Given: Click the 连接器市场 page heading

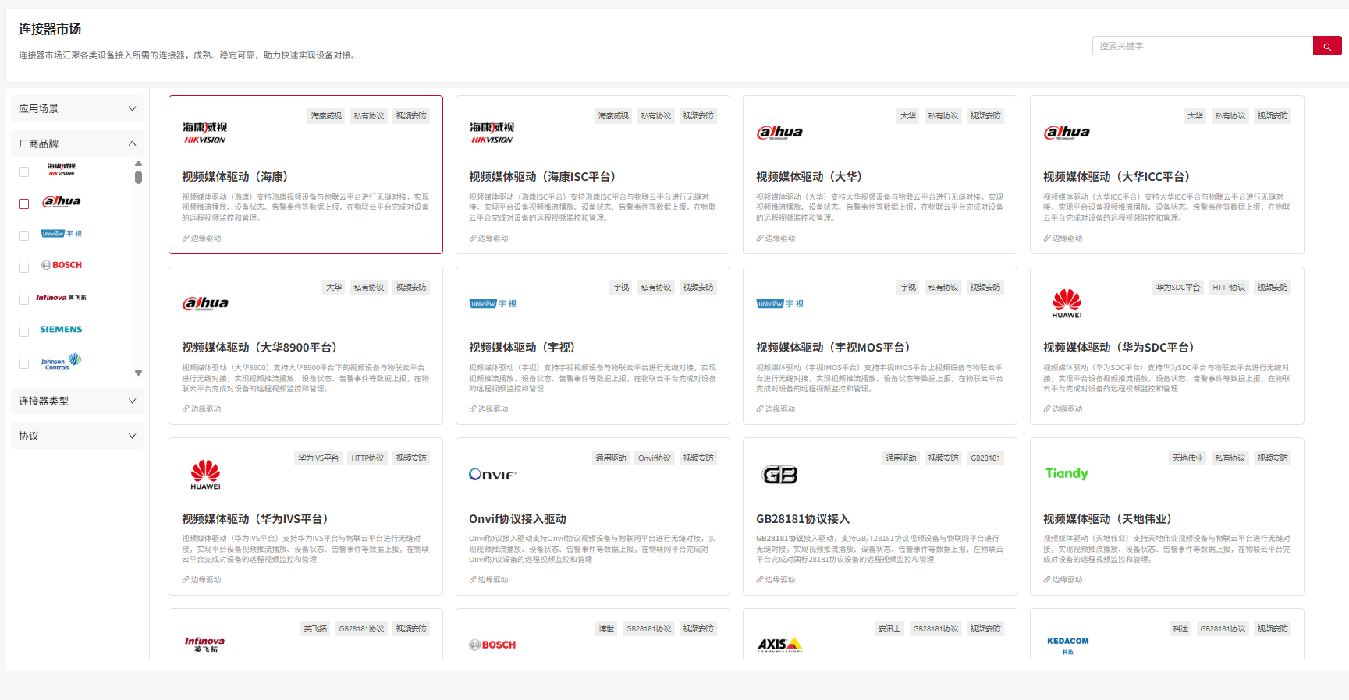Looking at the screenshot, I should 50,29.
